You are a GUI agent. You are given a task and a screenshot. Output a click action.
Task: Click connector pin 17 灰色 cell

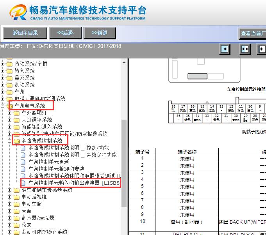[183, 108]
